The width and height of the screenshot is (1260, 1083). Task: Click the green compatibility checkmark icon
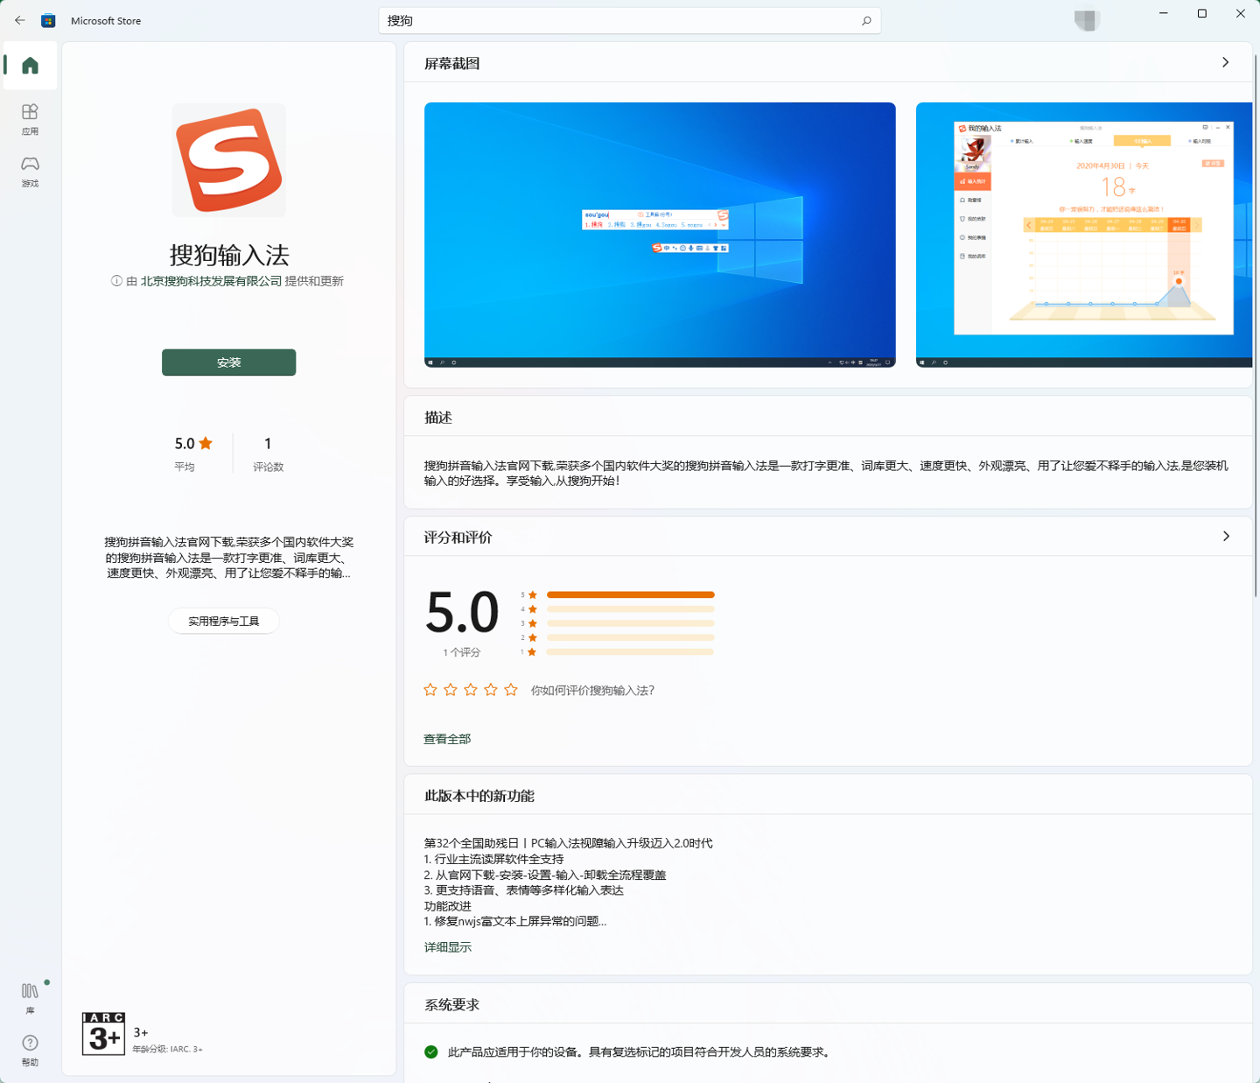(431, 1052)
